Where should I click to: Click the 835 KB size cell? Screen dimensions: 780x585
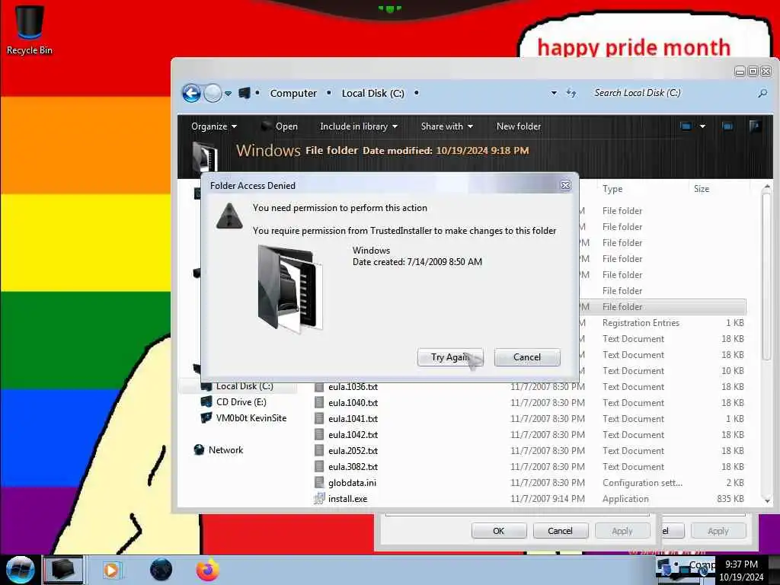730,498
